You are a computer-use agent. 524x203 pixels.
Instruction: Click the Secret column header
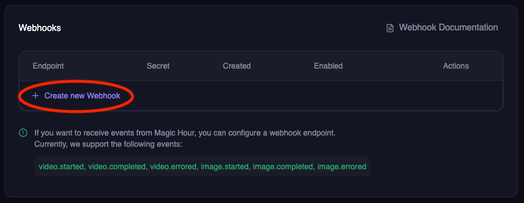point(158,66)
